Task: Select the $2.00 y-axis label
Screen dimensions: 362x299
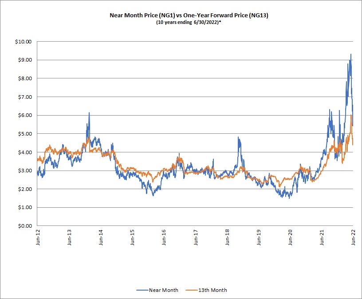Action: 25,189
